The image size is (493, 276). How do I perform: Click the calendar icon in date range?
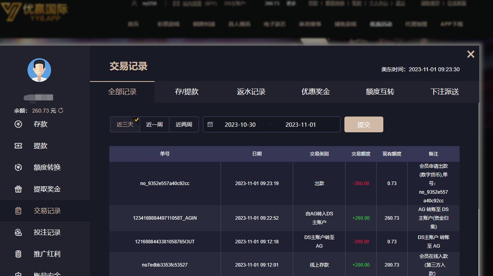(210, 124)
